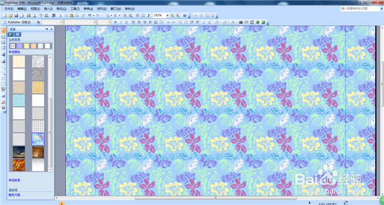Choose the blue floral pattern background thumbnail

pos(38,139)
